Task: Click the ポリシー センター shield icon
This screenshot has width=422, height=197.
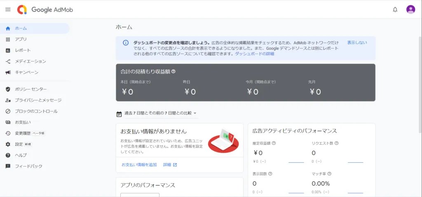Action: [x=8, y=89]
